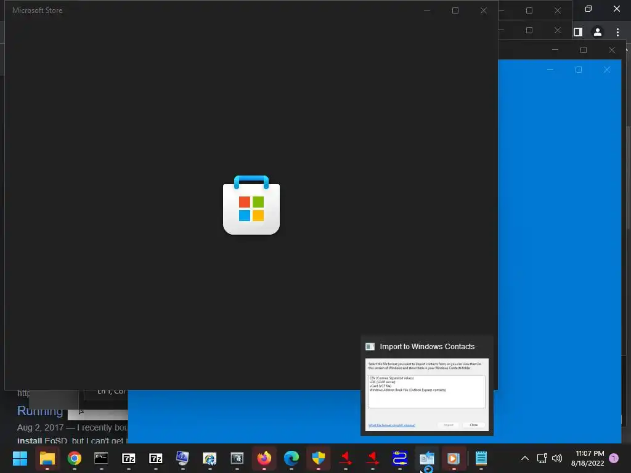Maximize the Microsoft Store window

(455, 11)
